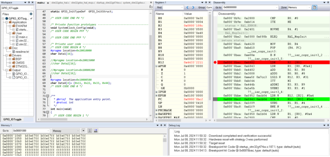330x157 pixels.
Task: Pin the Memory 1 panel
Action: tap(161, 125)
